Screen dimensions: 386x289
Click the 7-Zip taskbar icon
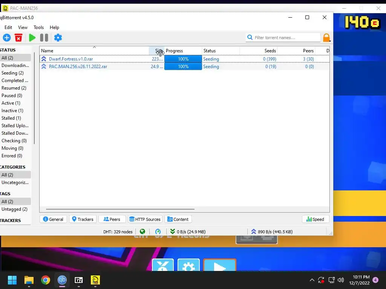point(78,280)
